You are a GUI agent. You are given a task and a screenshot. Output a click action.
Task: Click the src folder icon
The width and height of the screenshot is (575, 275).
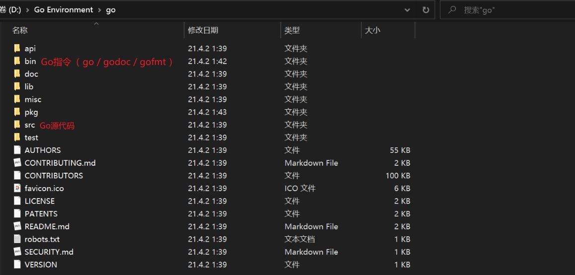tap(17, 125)
